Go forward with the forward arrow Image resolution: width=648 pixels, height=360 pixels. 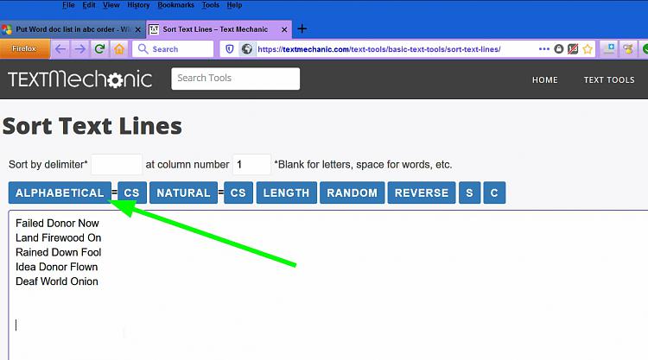click(79, 49)
